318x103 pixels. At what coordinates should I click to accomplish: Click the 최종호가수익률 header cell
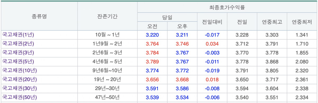coord(227,7)
